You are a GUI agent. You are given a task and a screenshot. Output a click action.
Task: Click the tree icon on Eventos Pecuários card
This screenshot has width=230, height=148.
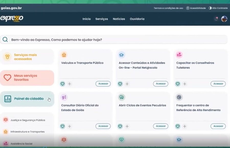coord(121,97)
